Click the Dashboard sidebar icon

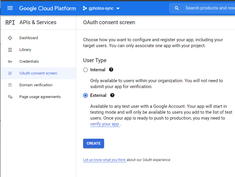pos(10,38)
